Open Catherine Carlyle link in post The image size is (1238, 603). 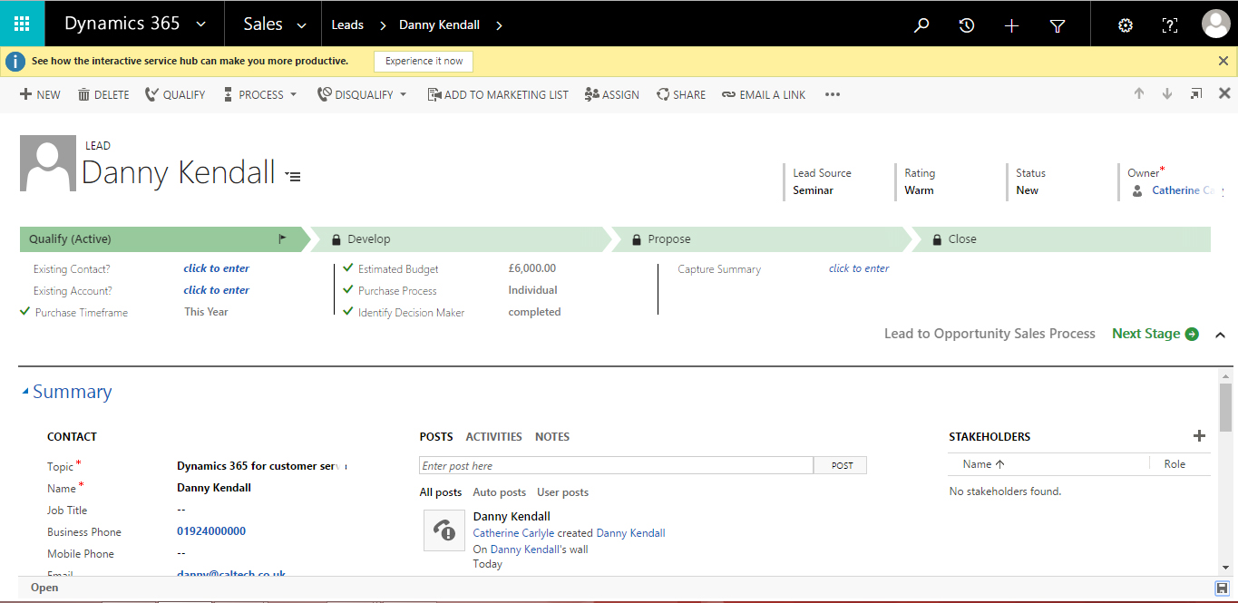[x=513, y=533]
